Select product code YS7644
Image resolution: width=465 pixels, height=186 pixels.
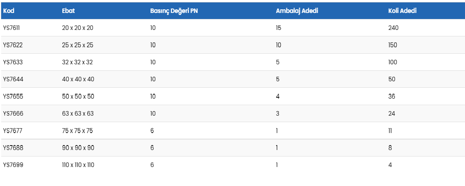13,79
